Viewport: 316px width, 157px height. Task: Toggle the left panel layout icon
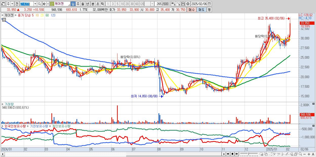(3, 4)
